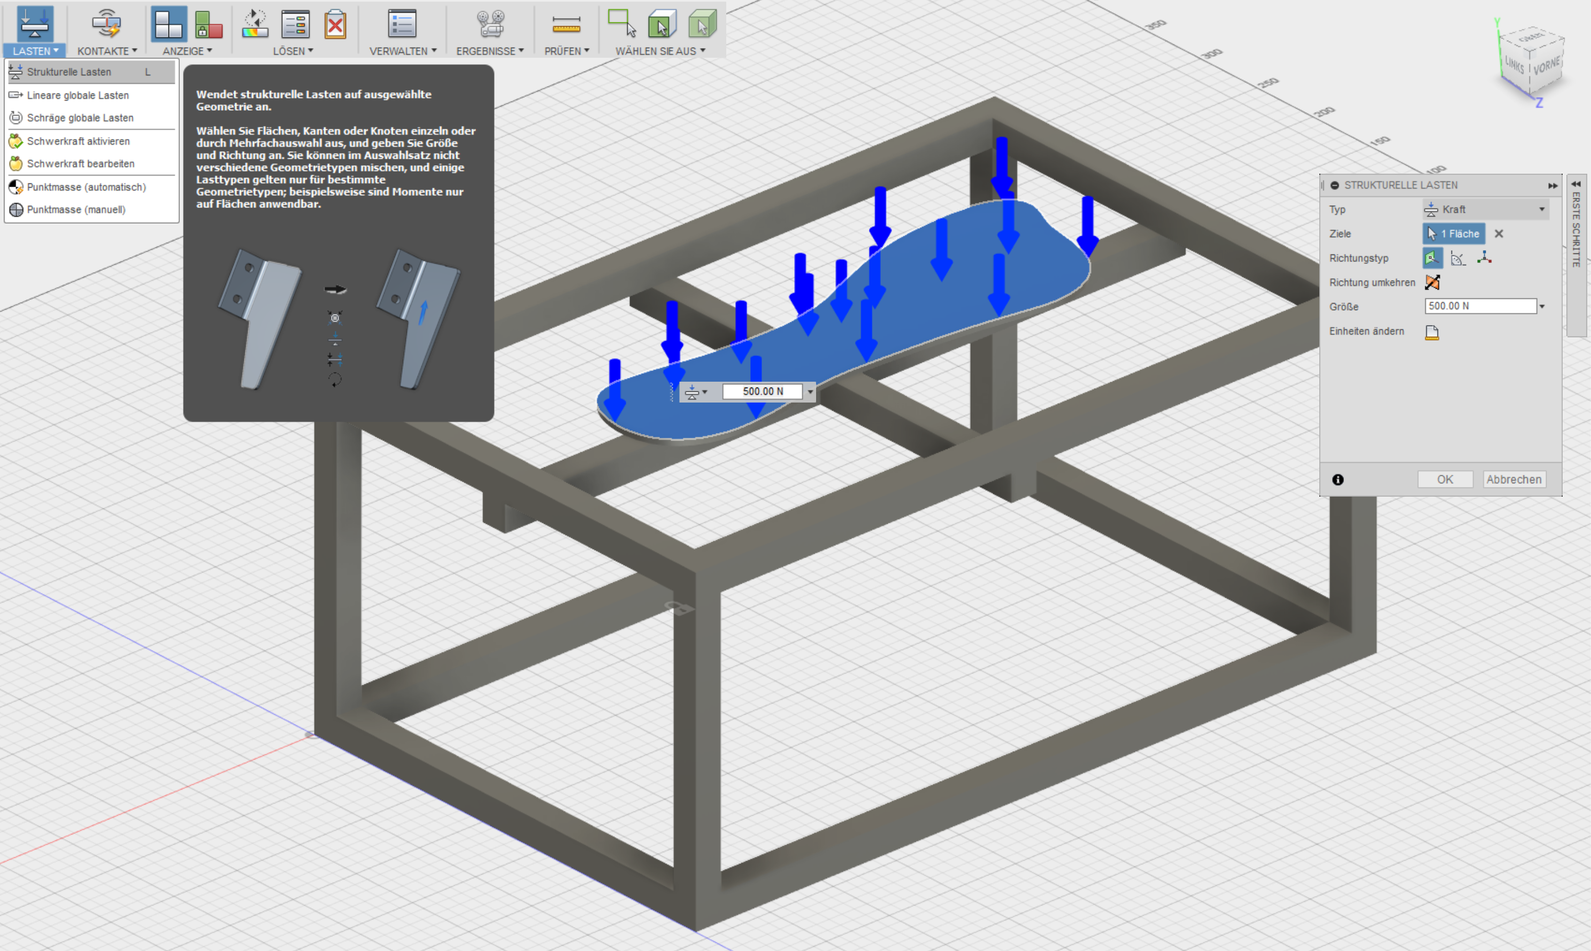Image resolution: width=1591 pixels, height=951 pixels.
Task: Click the Richtung umkehren arrows icon
Action: point(1433,282)
